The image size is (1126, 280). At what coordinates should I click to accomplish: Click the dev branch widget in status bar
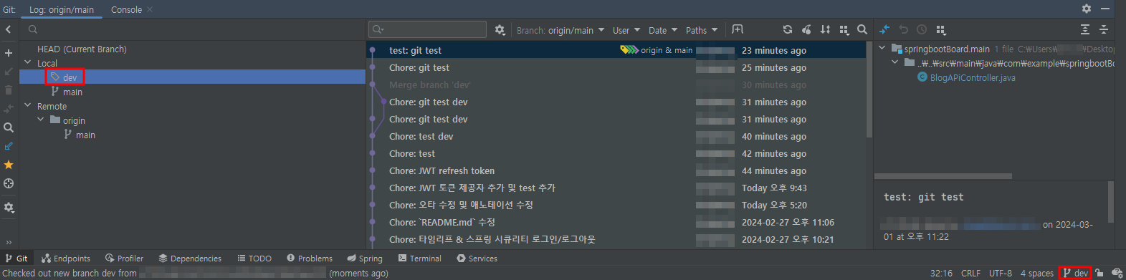pos(1076,273)
